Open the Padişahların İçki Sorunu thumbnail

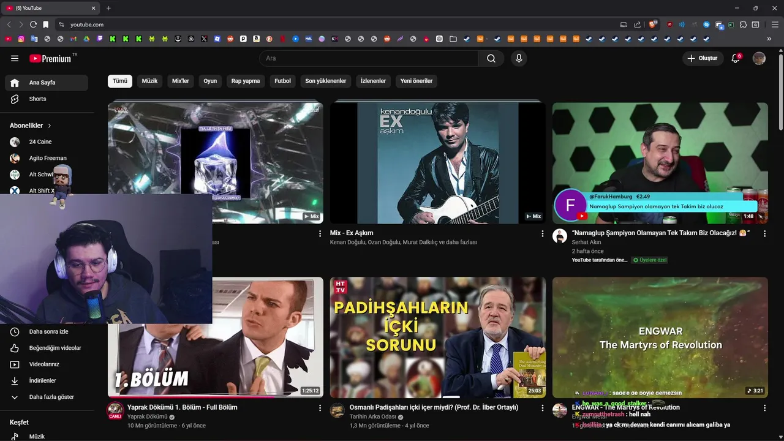[x=438, y=337]
